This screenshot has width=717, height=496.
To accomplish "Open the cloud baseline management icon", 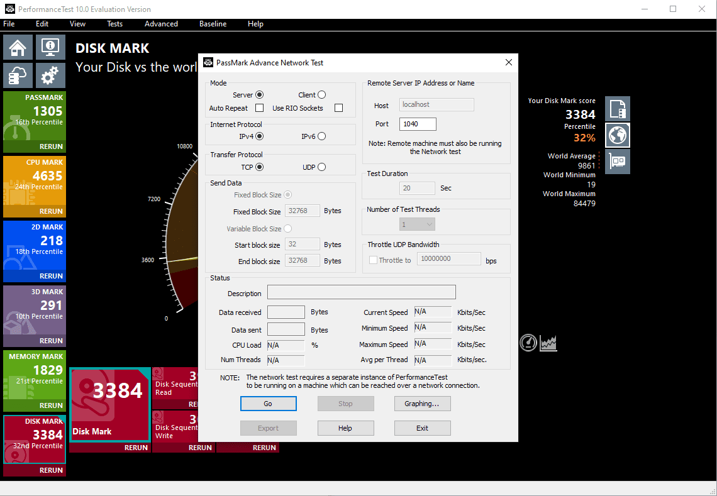I will [18, 75].
